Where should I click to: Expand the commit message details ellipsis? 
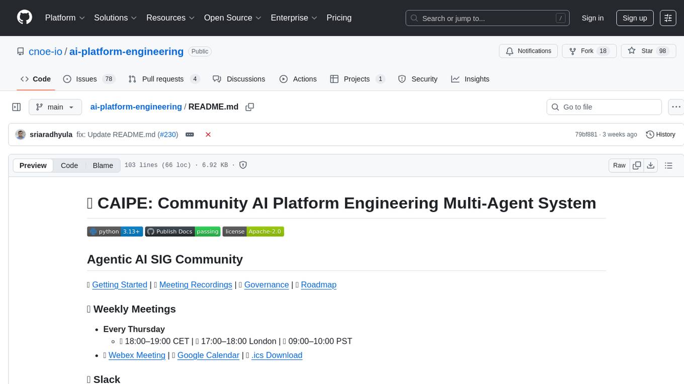(190, 134)
